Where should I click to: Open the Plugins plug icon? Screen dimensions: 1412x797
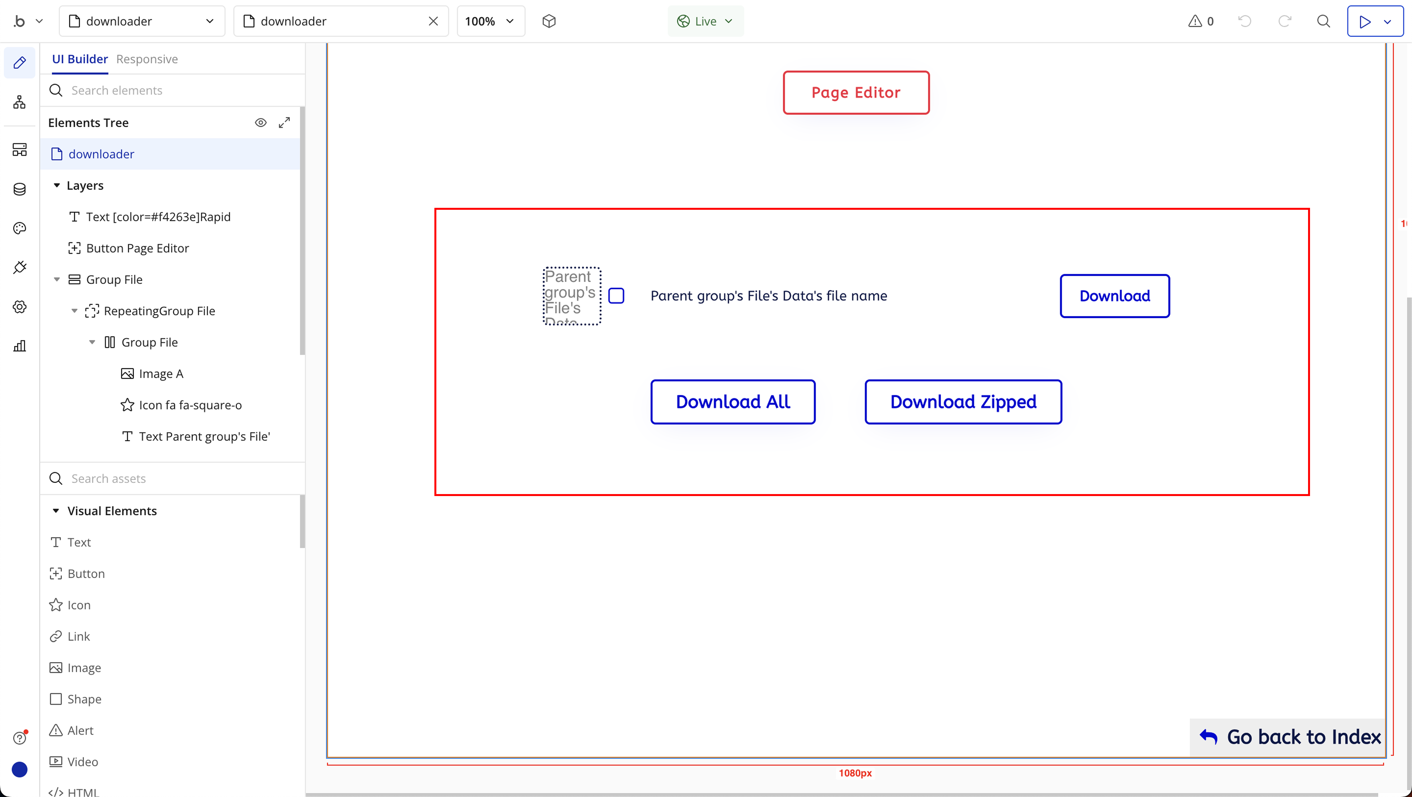[x=20, y=268]
